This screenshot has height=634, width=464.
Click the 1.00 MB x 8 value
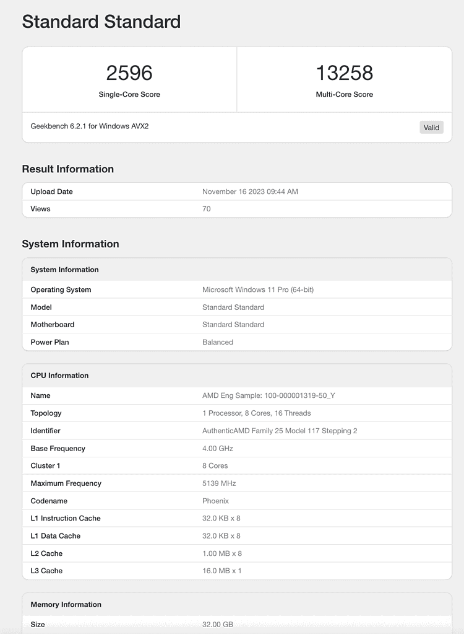pyautogui.click(x=222, y=553)
